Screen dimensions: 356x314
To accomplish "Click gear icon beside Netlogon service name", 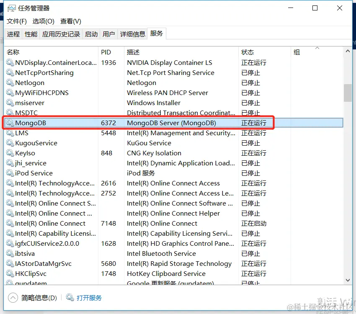I will coord(10,82).
